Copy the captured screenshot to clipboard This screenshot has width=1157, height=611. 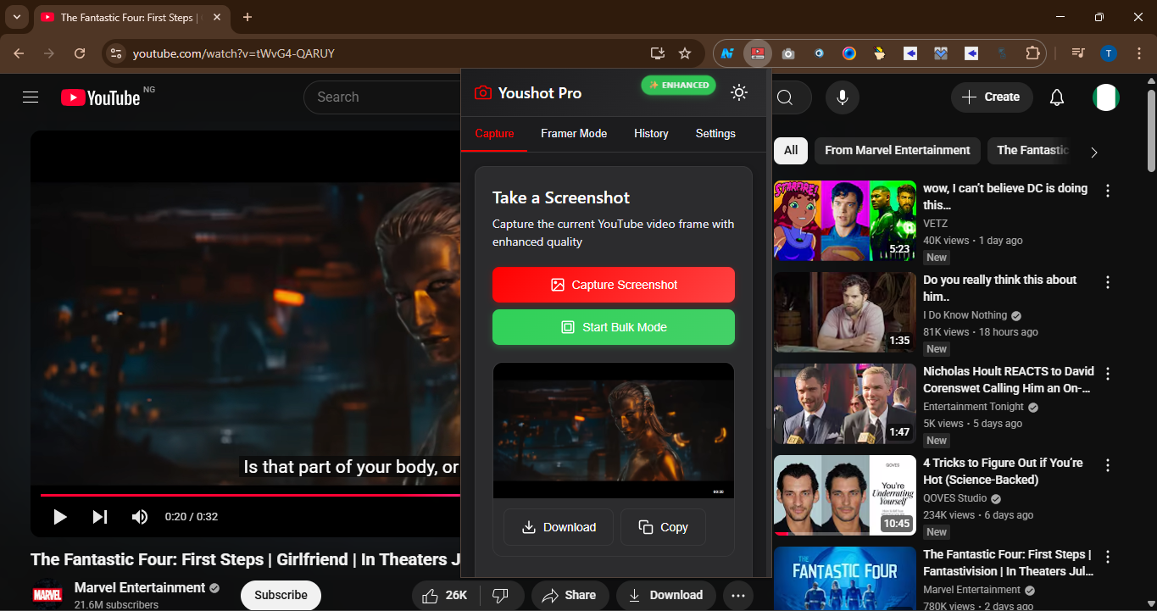(664, 527)
